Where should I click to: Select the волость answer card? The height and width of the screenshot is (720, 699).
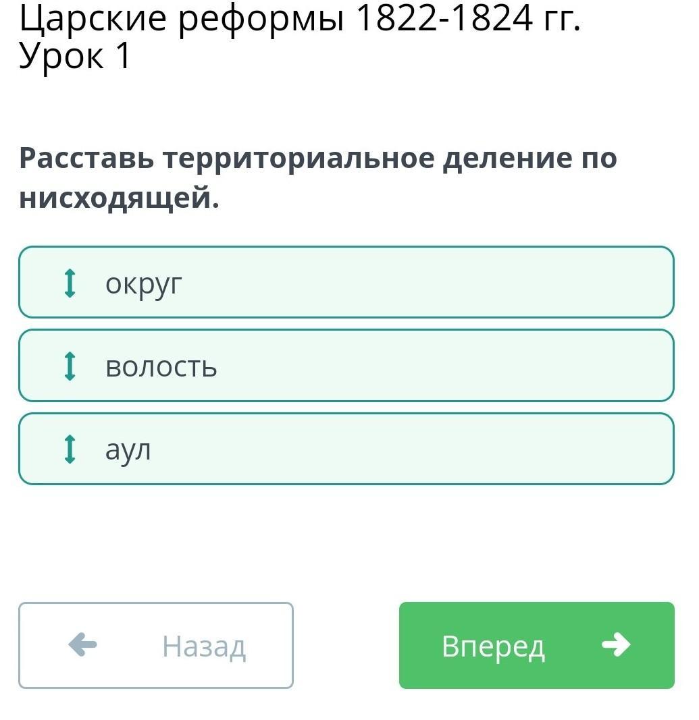pos(346,366)
